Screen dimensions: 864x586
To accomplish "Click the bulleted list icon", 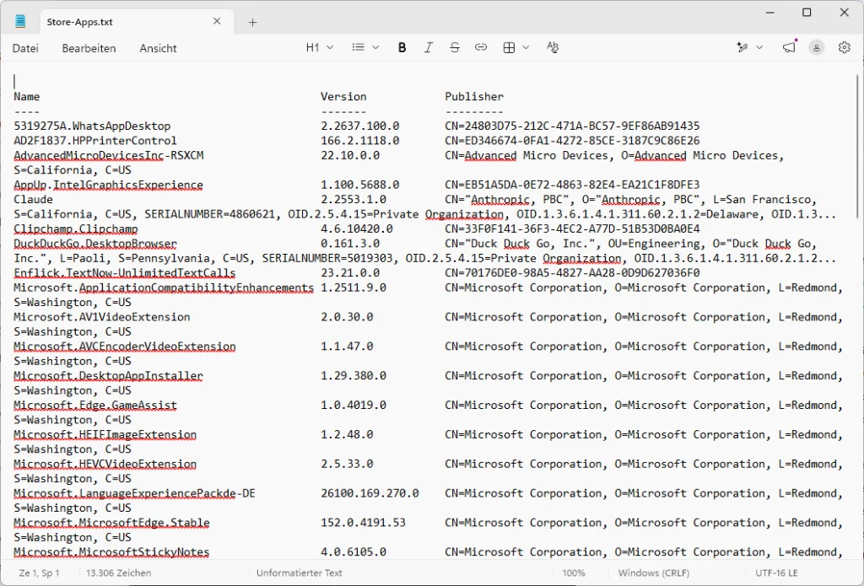I will [x=358, y=47].
